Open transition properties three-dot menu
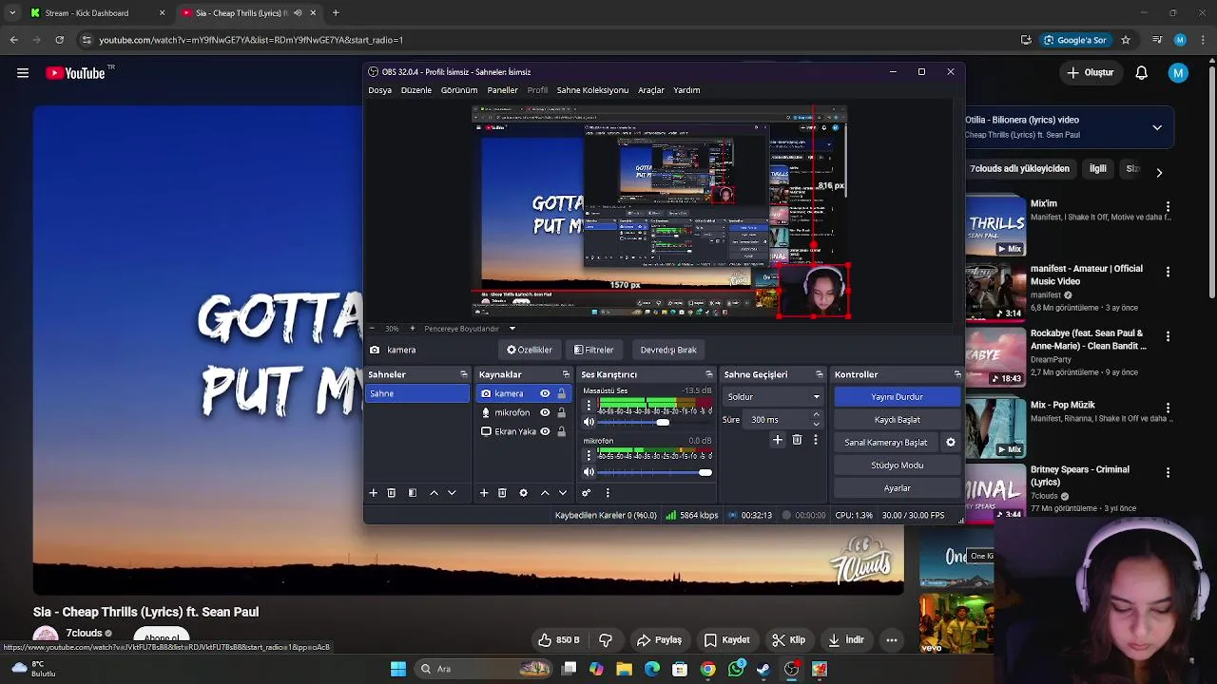Screen dimensions: 1217x684 [815, 440]
